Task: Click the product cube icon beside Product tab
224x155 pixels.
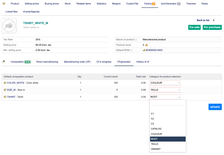Action: click(x=4, y=4)
